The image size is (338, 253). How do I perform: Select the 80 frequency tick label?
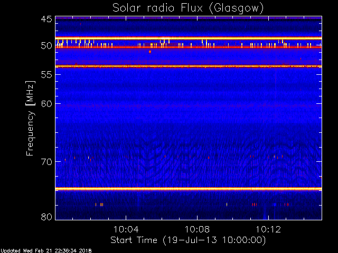46,217
